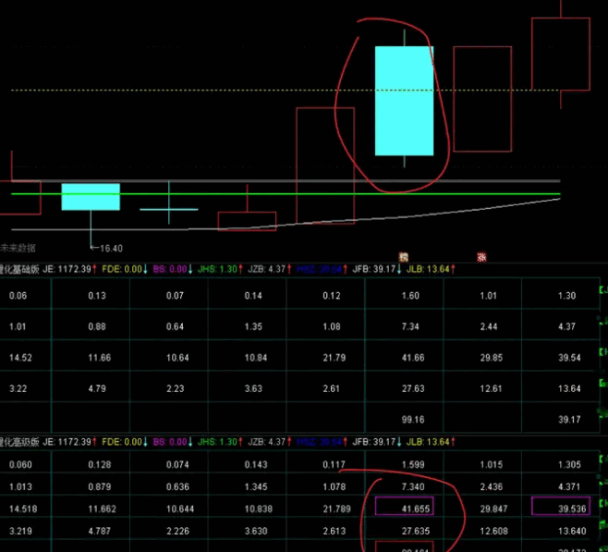Click the 12.608 cell in advanced table
Image resolution: width=608 pixels, height=552 pixels.
pyautogui.click(x=493, y=531)
